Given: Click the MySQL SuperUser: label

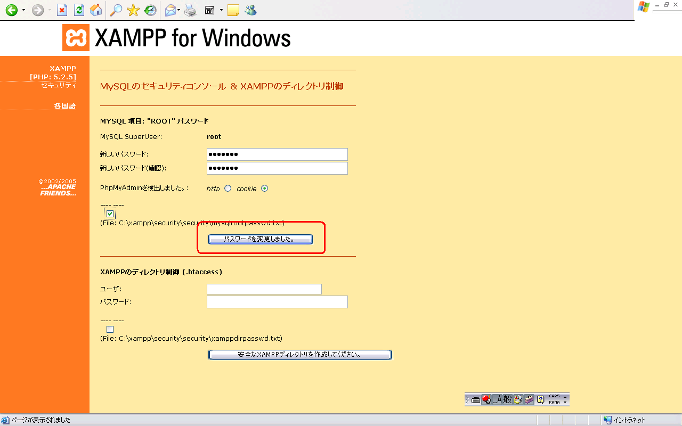Looking at the screenshot, I should coord(131,136).
